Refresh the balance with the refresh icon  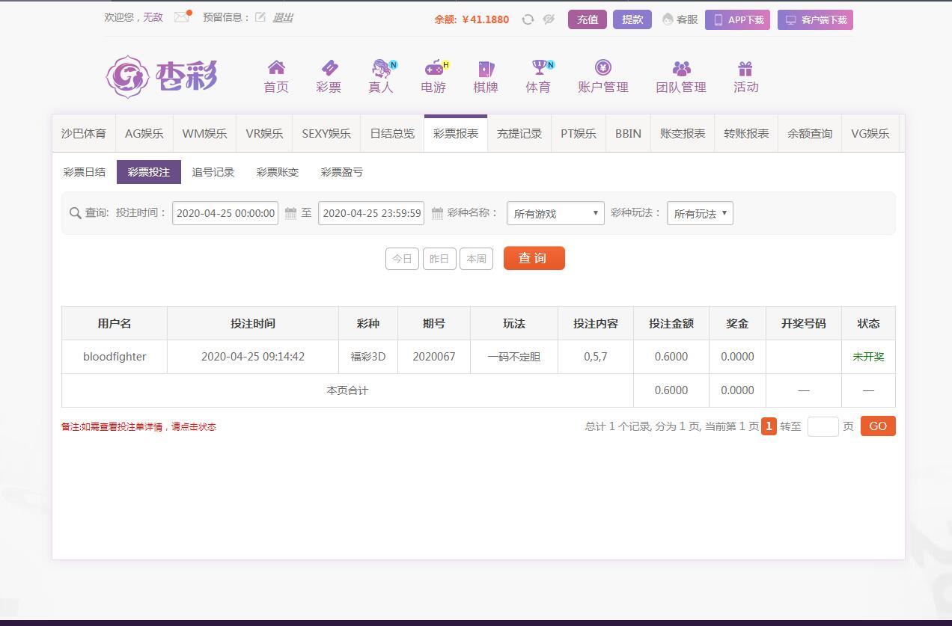tap(528, 19)
